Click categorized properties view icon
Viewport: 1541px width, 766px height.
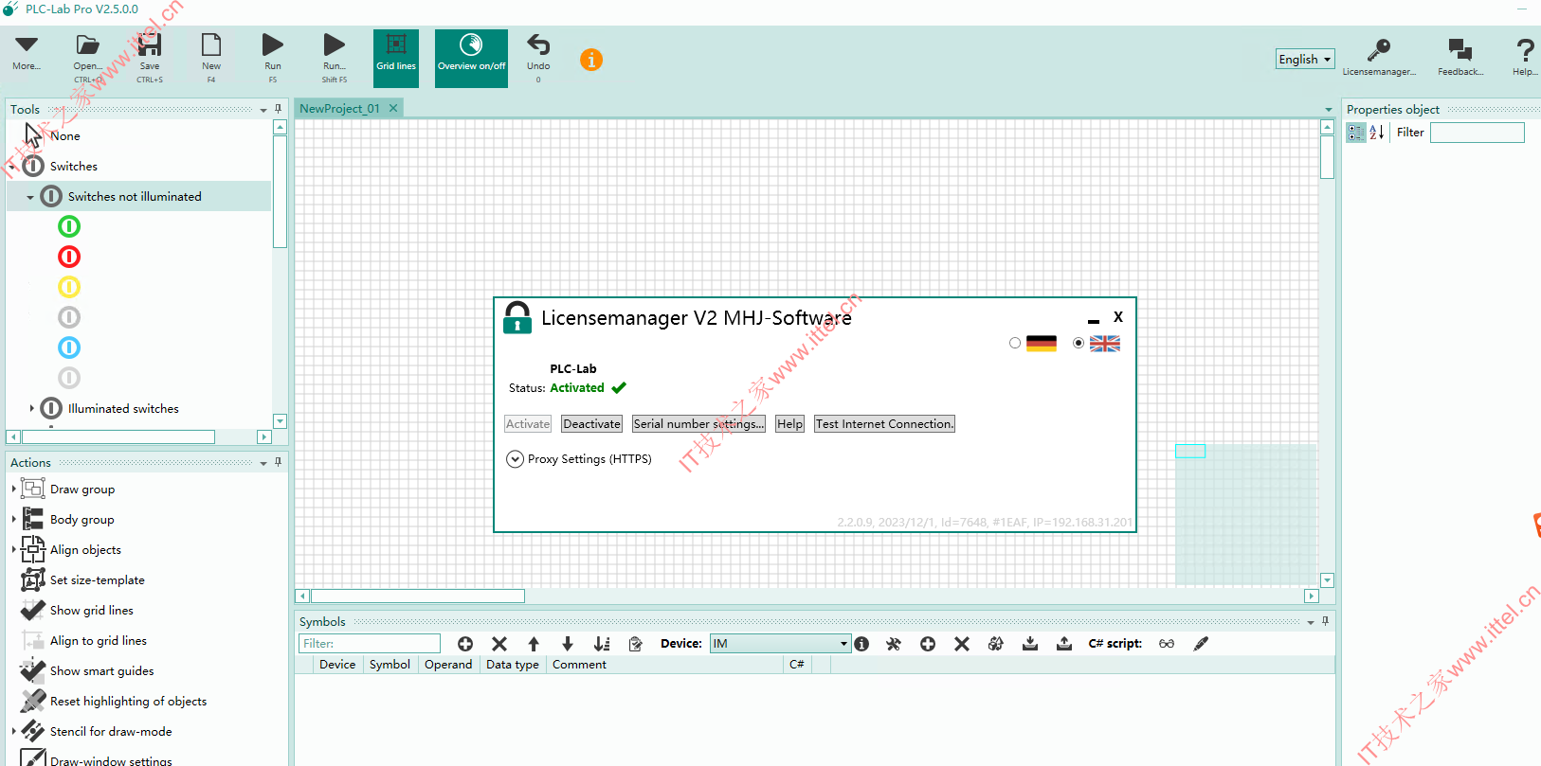point(1356,133)
